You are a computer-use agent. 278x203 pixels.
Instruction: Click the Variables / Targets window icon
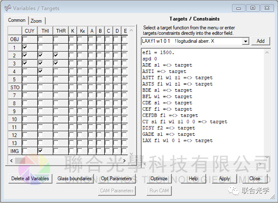8,8
